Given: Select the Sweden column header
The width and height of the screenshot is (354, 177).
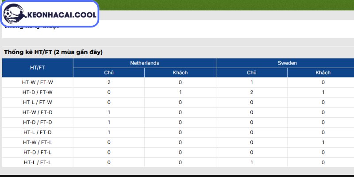Looking at the screenshot, I should pos(287,63).
